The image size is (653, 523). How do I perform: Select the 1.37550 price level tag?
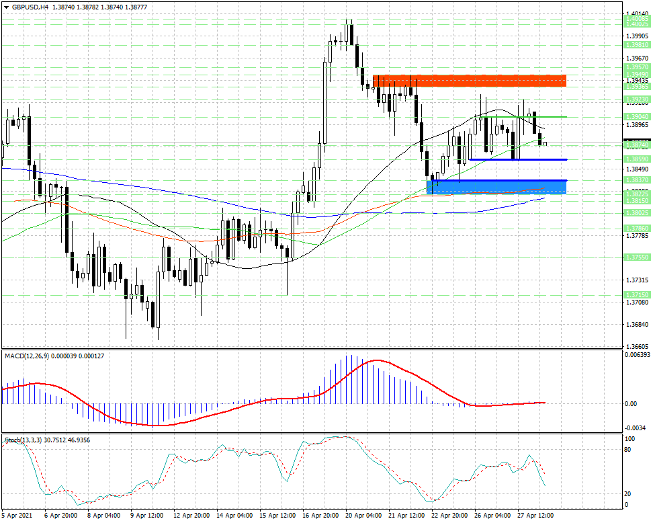pyautogui.click(x=637, y=257)
